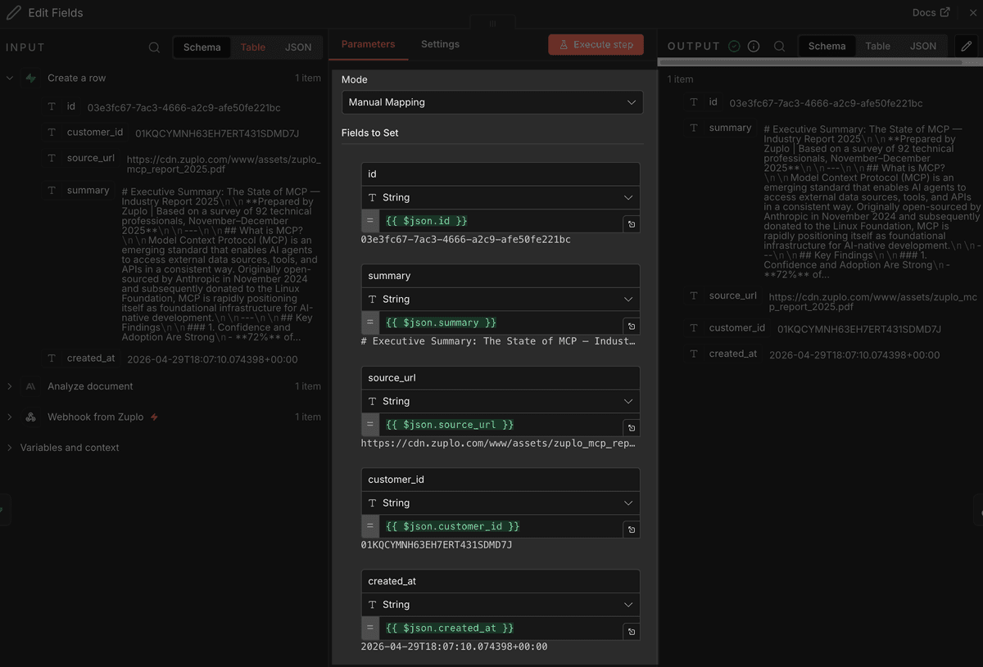The height and width of the screenshot is (667, 983).
Task: Open the Mode dropdown Manual Mapping
Action: (x=492, y=102)
